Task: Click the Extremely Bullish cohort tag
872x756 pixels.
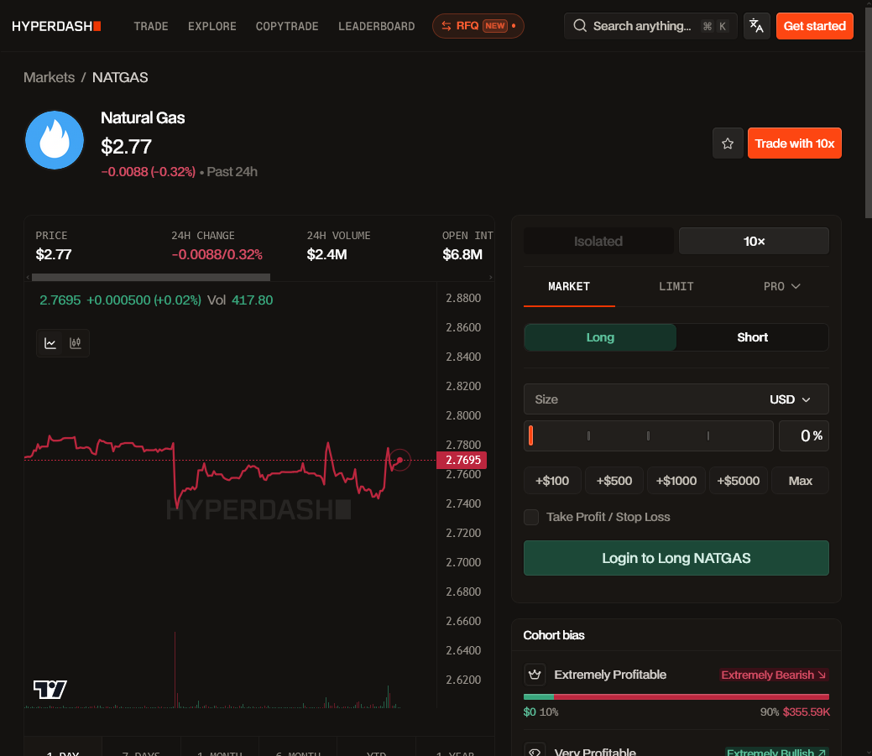Action: click(776, 752)
